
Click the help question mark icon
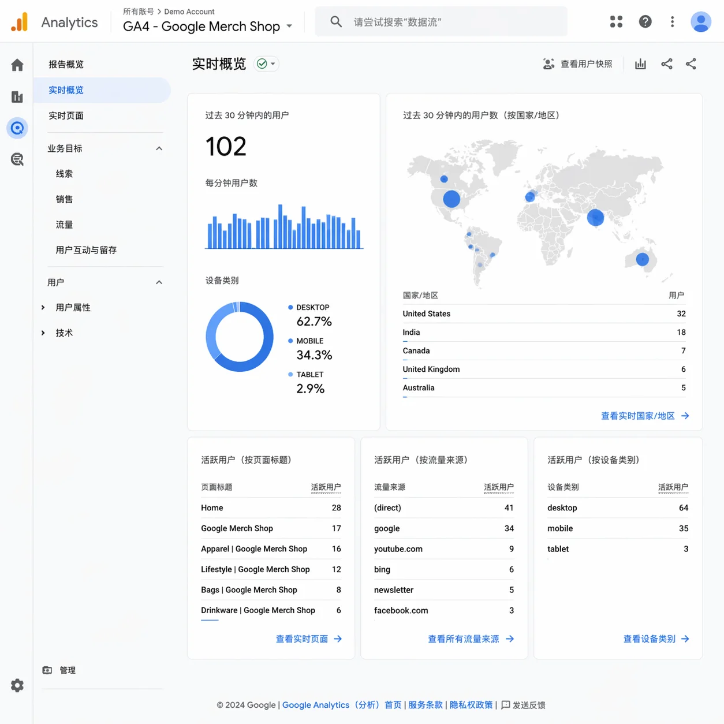(x=645, y=21)
